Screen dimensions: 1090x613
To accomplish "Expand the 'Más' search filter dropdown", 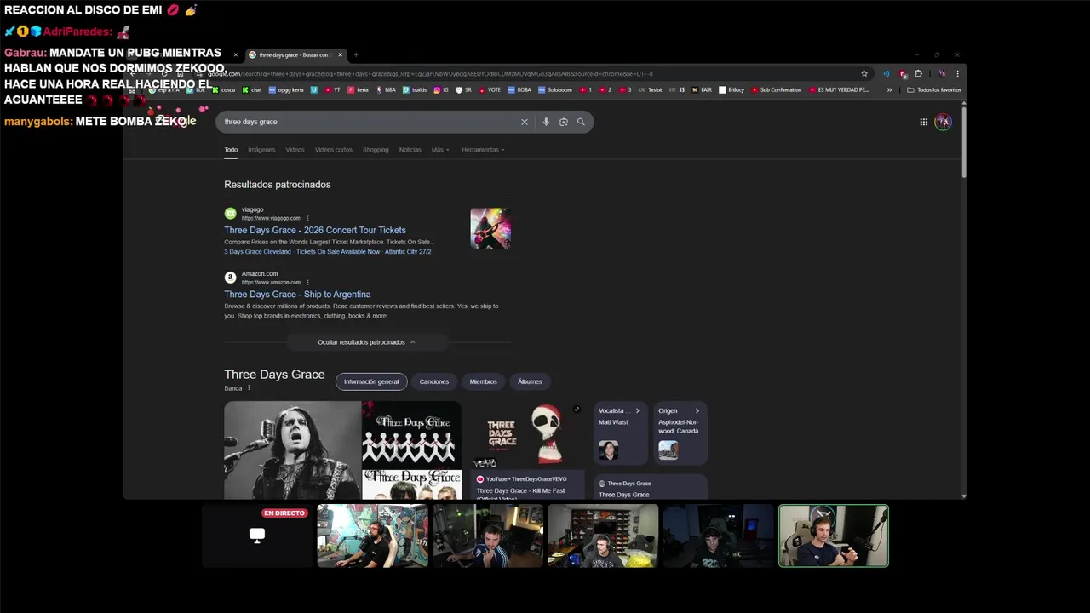I will pos(440,150).
